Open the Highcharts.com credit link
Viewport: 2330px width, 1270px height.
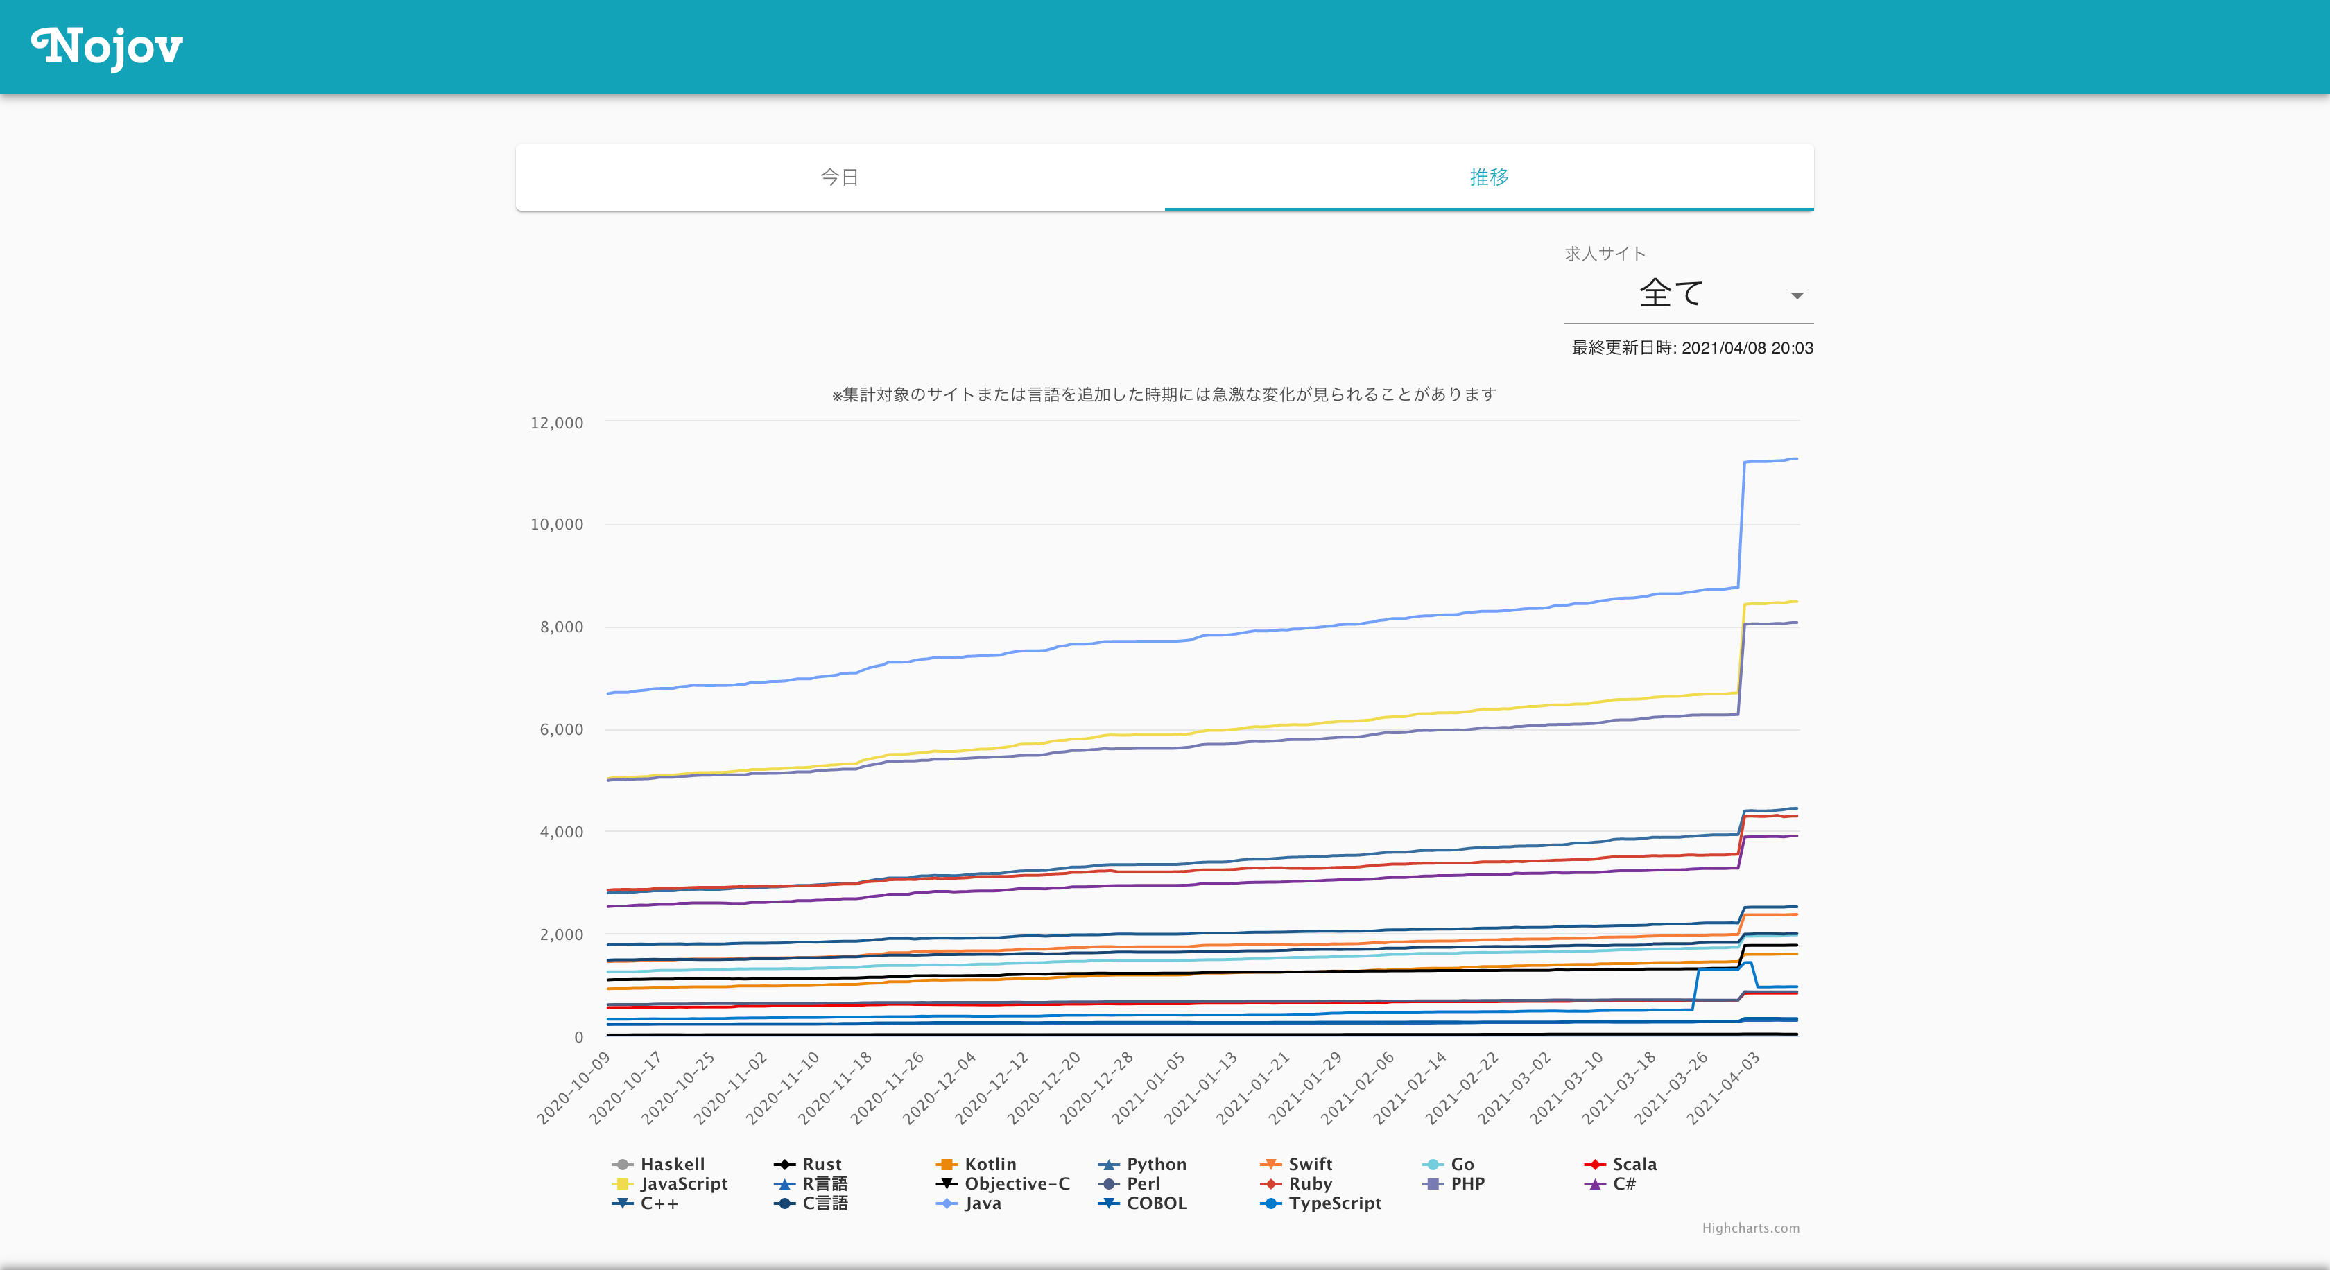[1750, 1228]
